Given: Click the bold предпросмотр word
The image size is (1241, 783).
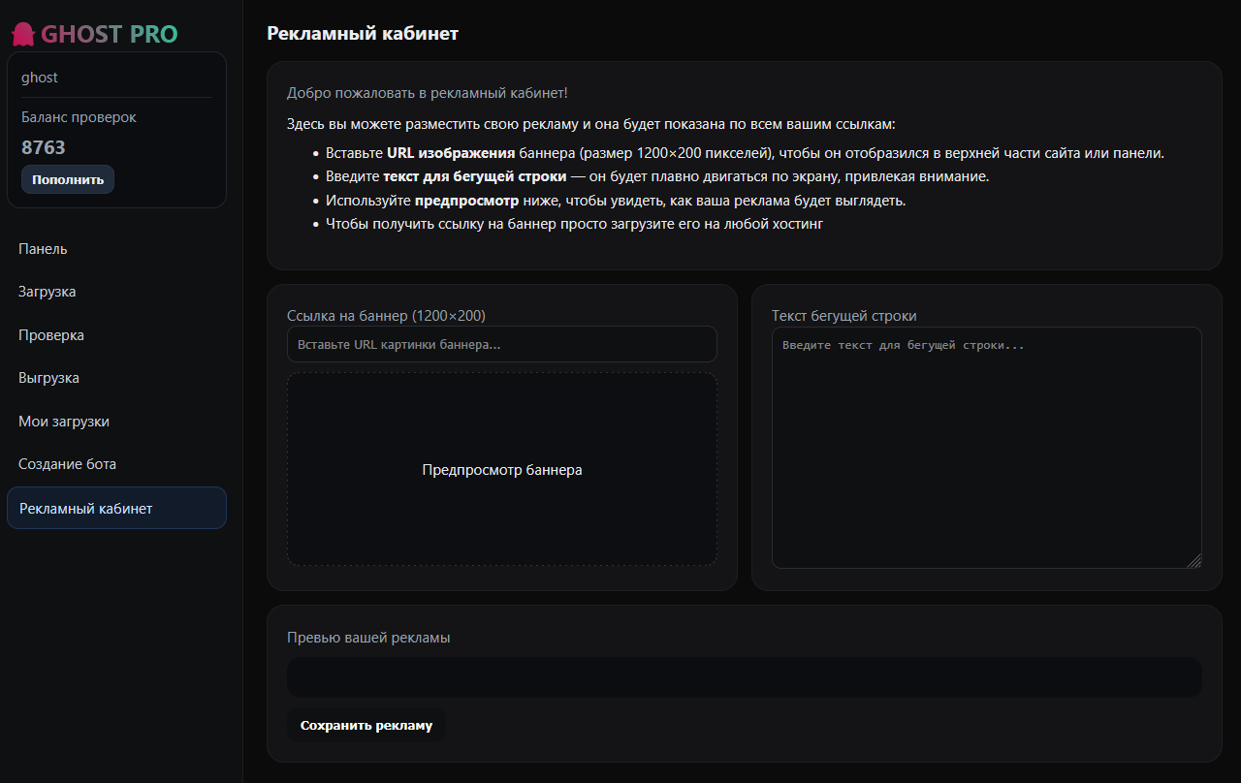Looking at the screenshot, I should [x=467, y=201].
